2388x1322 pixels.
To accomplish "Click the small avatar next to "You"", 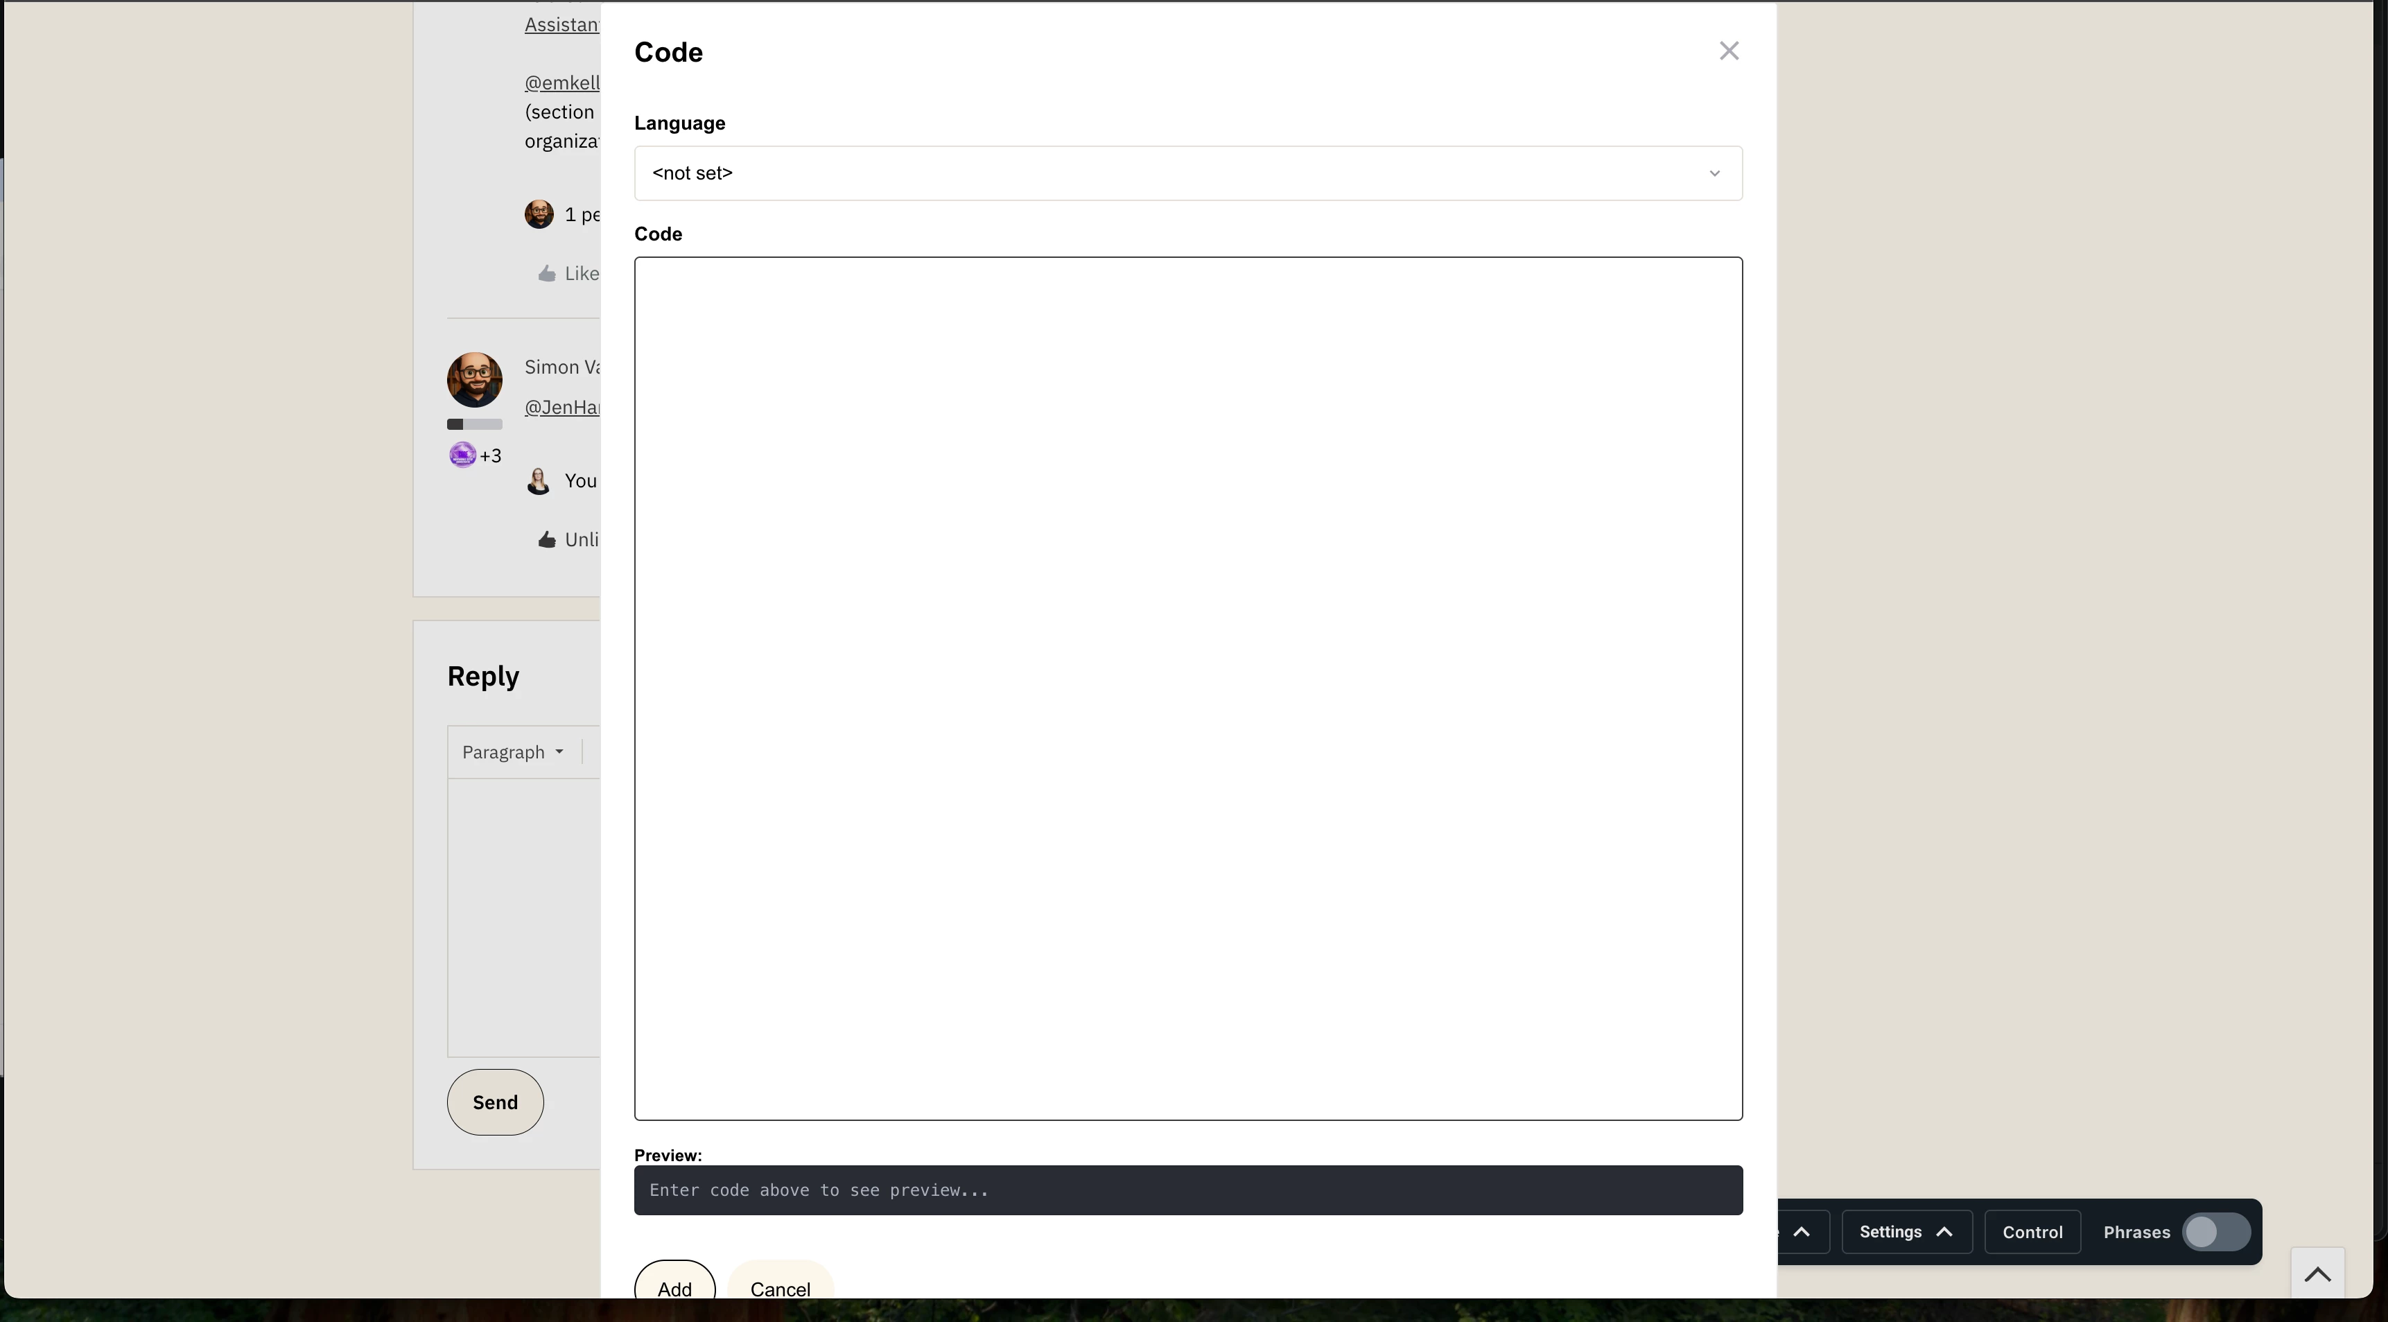I will tap(539, 481).
